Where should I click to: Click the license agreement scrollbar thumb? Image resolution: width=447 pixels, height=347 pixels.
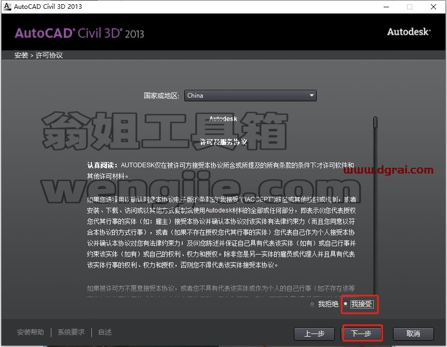coord(375,122)
